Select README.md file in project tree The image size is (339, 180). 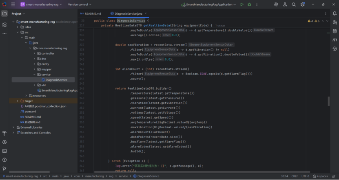[x=31, y=117]
